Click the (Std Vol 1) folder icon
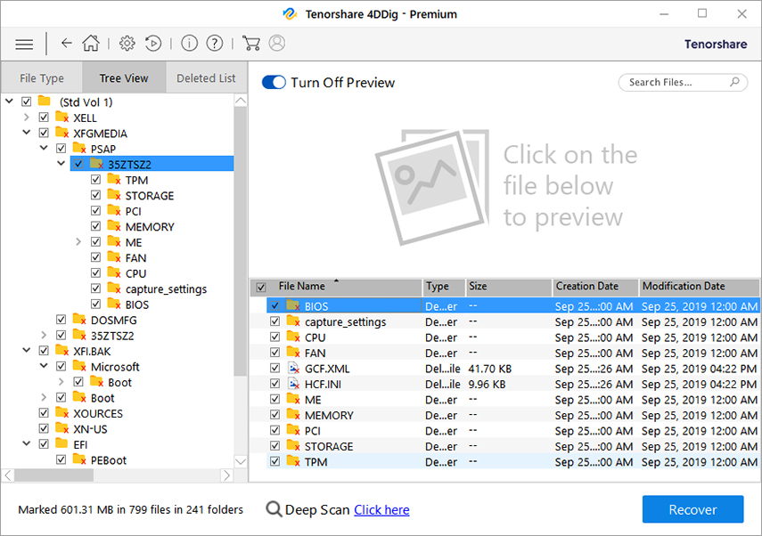Image resolution: width=762 pixels, height=536 pixels. [x=45, y=101]
